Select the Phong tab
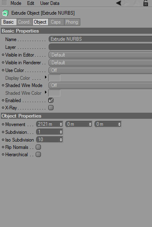Viewport: 152px width, 227px height. click(72, 22)
